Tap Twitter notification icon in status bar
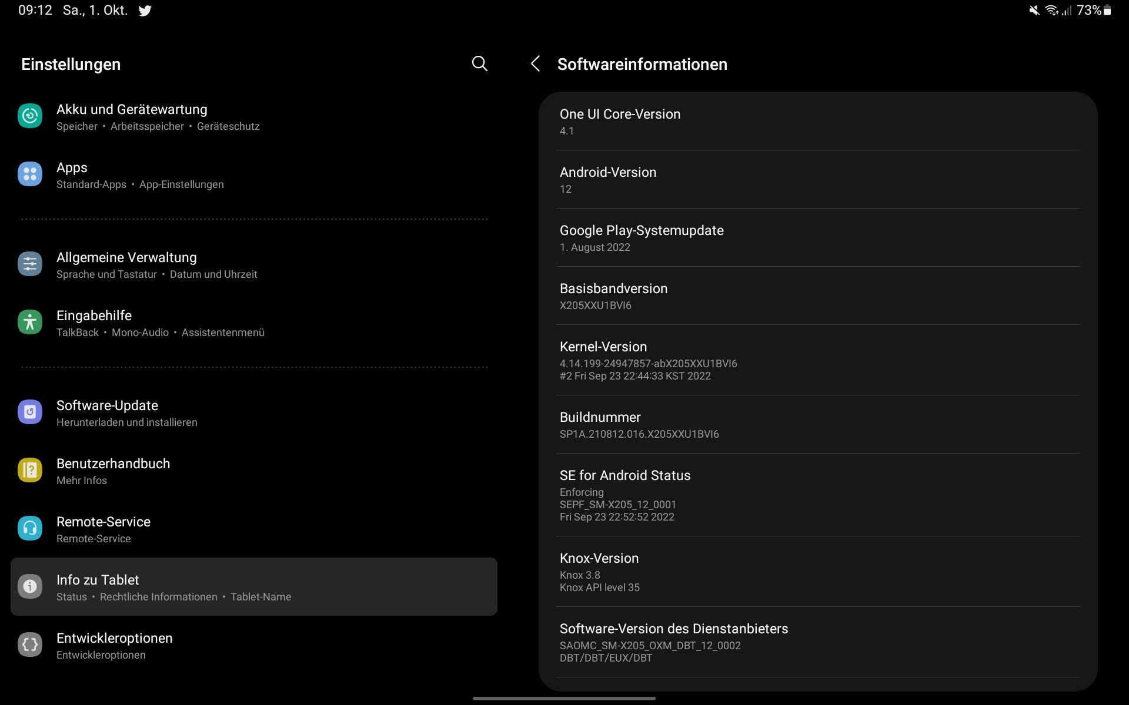Image resolution: width=1129 pixels, height=705 pixels. 145,11
